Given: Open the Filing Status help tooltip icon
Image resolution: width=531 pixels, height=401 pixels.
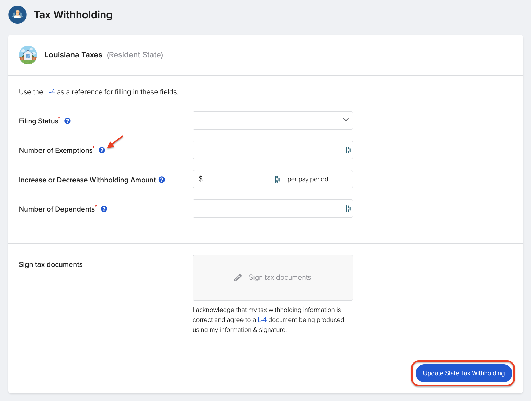Looking at the screenshot, I should pyautogui.click(x=68, y=121).
